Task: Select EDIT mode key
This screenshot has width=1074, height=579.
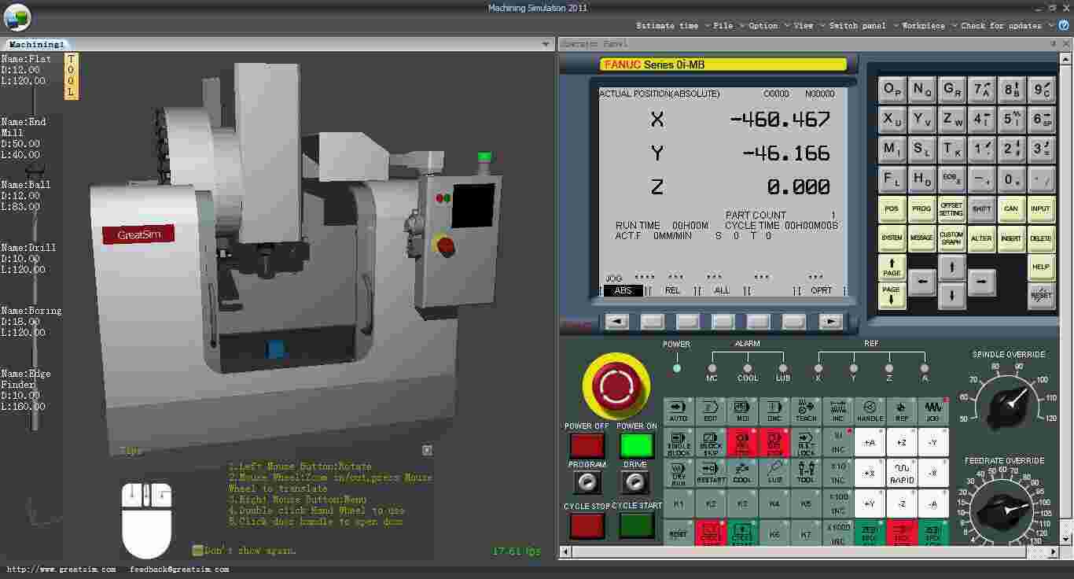Action: pos(710,410)
